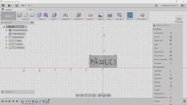Select the Extrude tool icon
Screen dimensions: 187x105
tap(39, 15)
